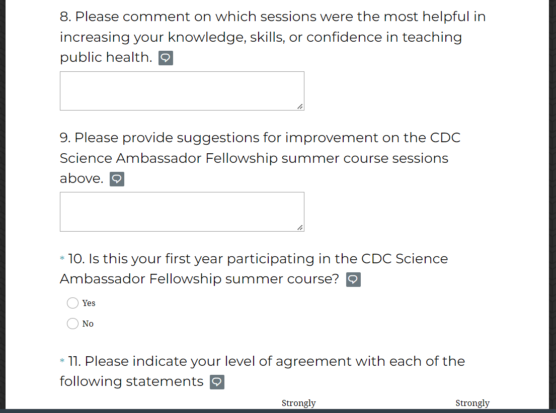This screenshot has width=556, height=413.
Task: Click the comment icon after question 10
Action: coord(353,280)
